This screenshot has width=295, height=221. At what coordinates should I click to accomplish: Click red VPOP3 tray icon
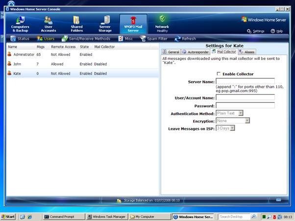(274, 217)
